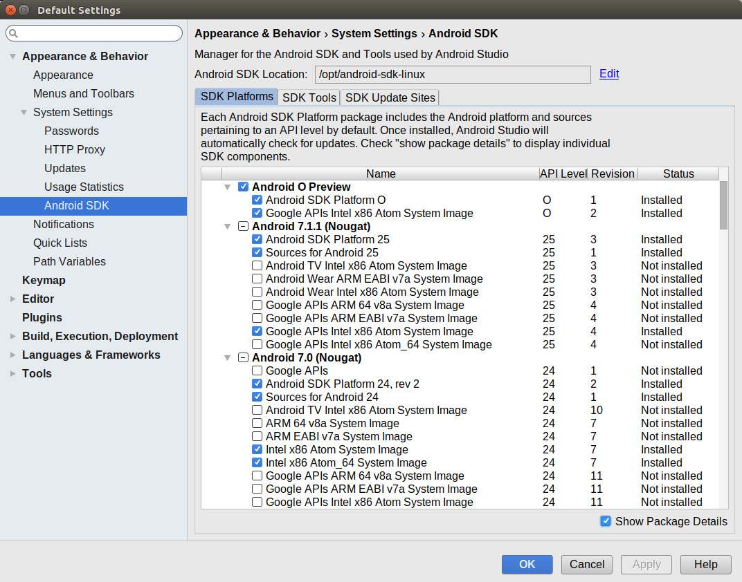Sort by the Revision column header

tap(613, 173)
